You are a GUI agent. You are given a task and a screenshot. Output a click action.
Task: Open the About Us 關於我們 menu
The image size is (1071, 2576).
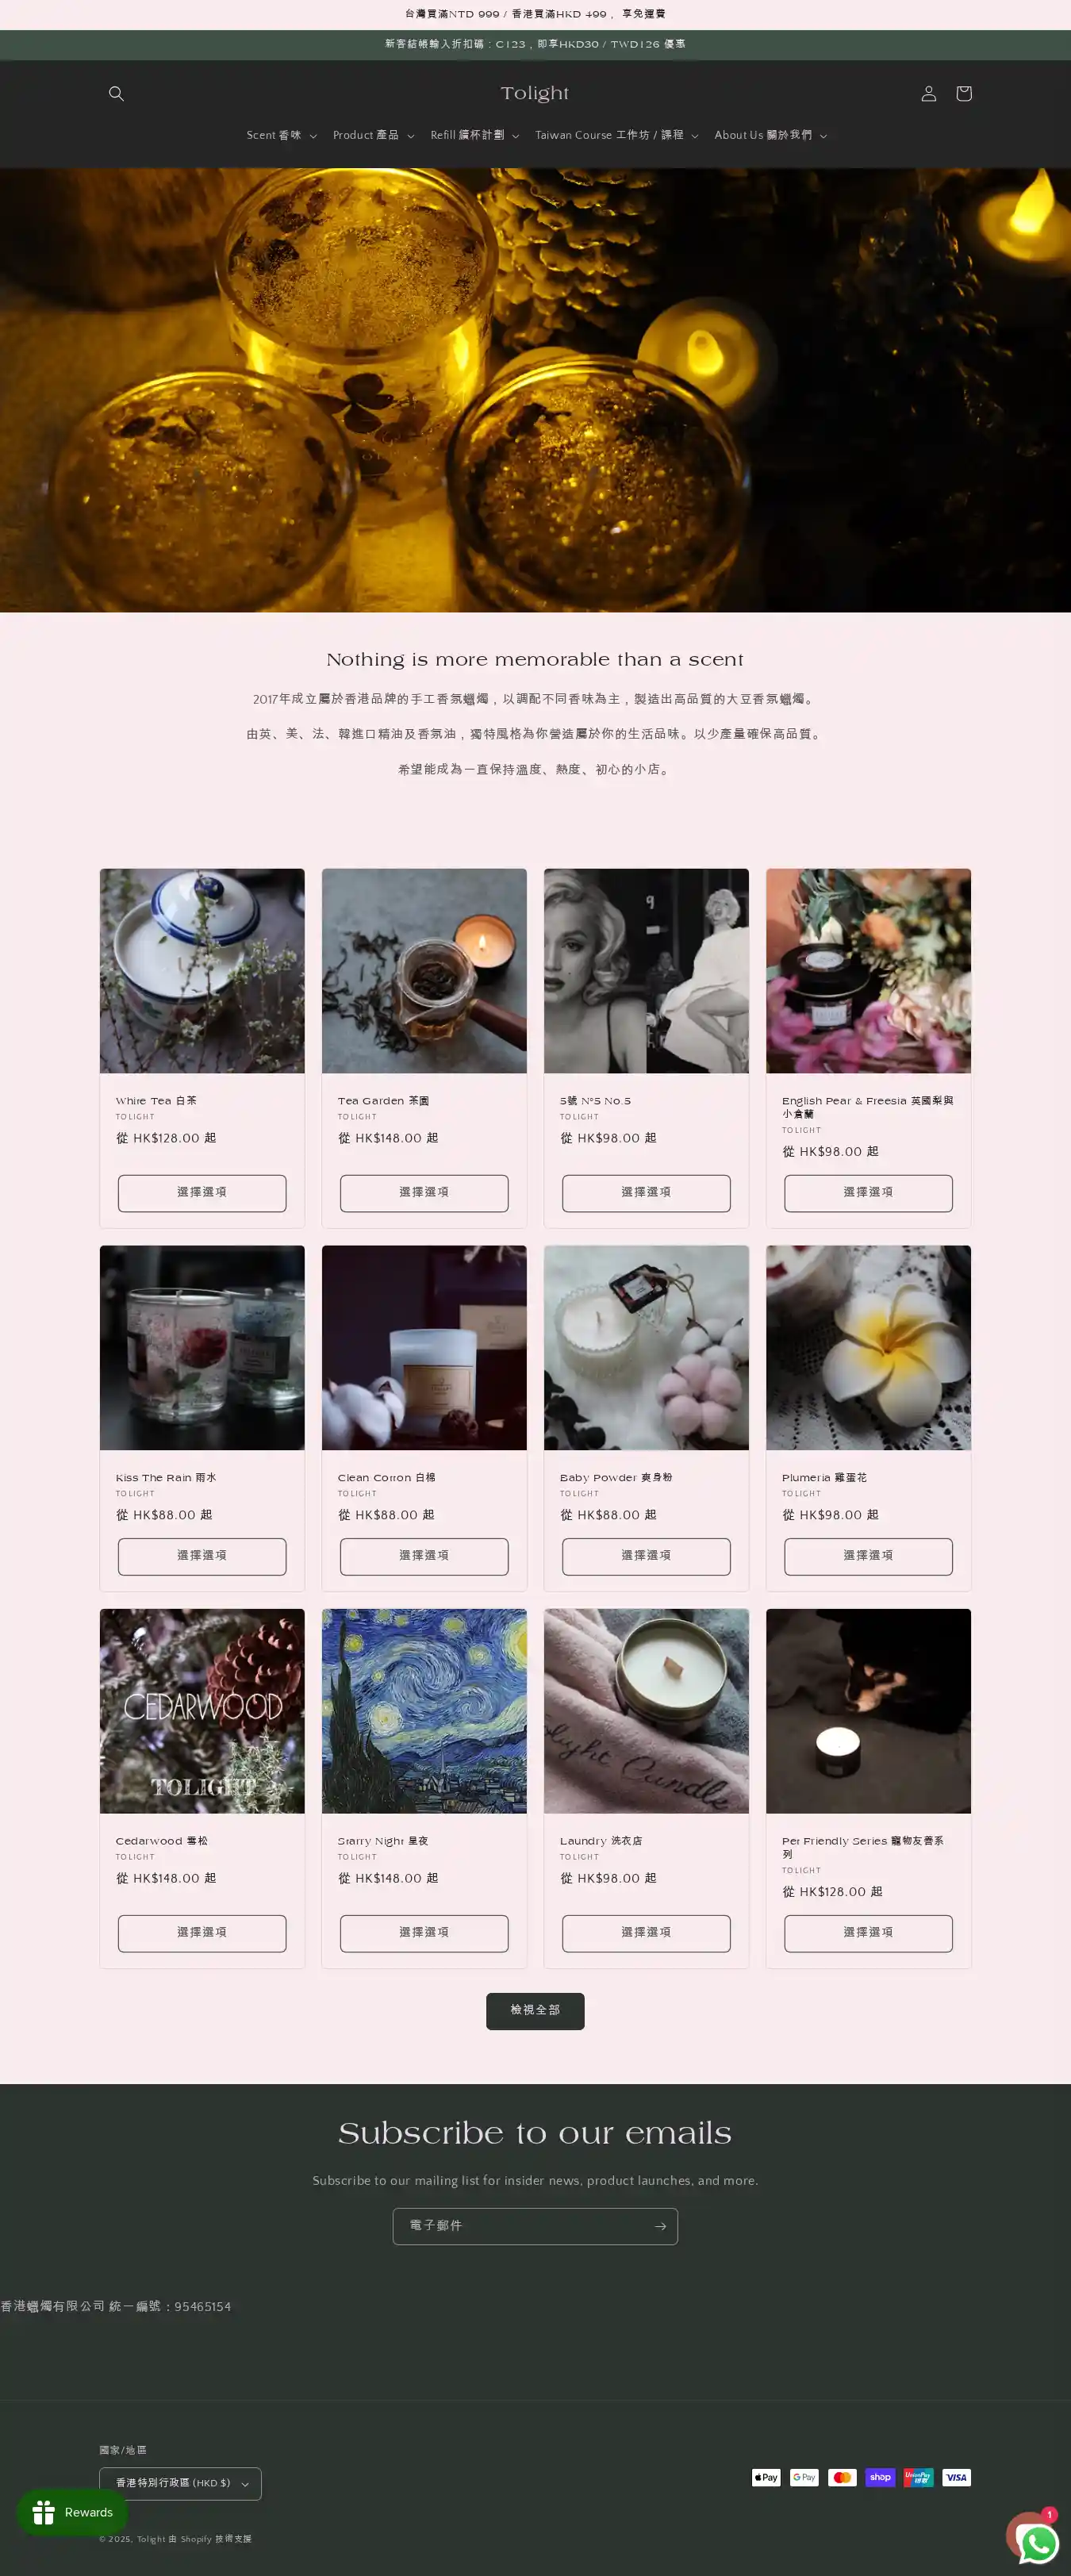770,135
